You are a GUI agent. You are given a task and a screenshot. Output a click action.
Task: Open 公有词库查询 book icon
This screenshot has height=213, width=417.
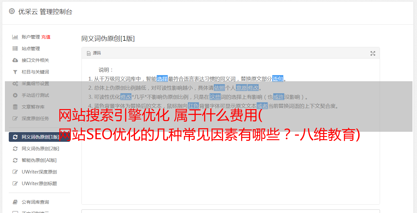(x=15, y=202)
